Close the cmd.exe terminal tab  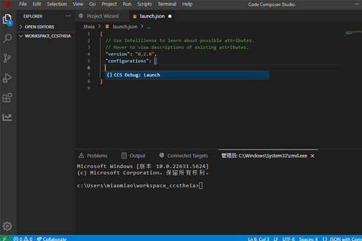(x=313, y=156)
